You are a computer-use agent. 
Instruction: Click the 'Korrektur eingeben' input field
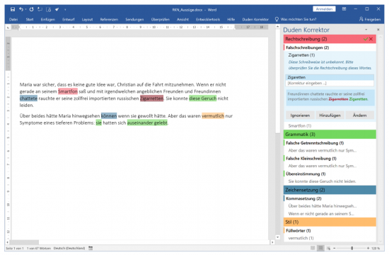click(330, 83)
